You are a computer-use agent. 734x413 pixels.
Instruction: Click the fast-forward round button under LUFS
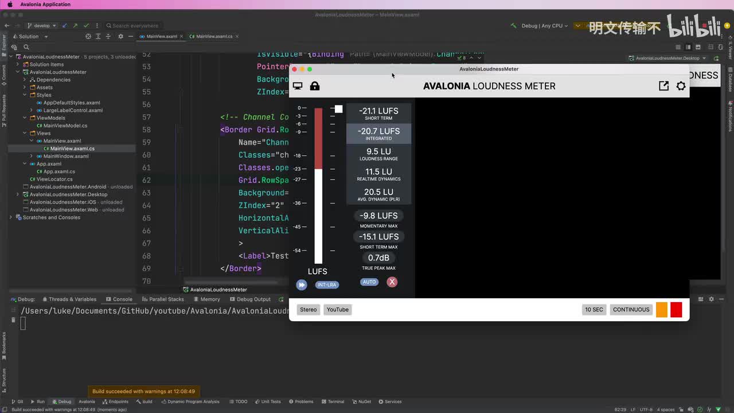(302, 285)
